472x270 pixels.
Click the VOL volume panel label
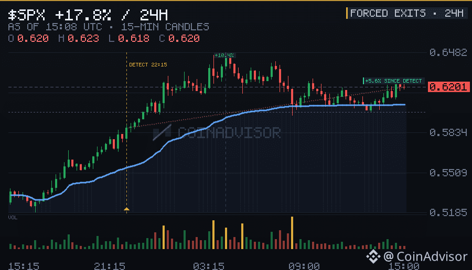[13, 218]
